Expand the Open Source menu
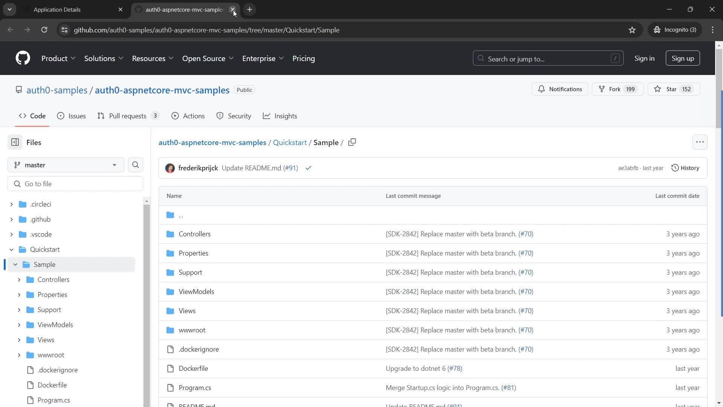 point(208,58)
